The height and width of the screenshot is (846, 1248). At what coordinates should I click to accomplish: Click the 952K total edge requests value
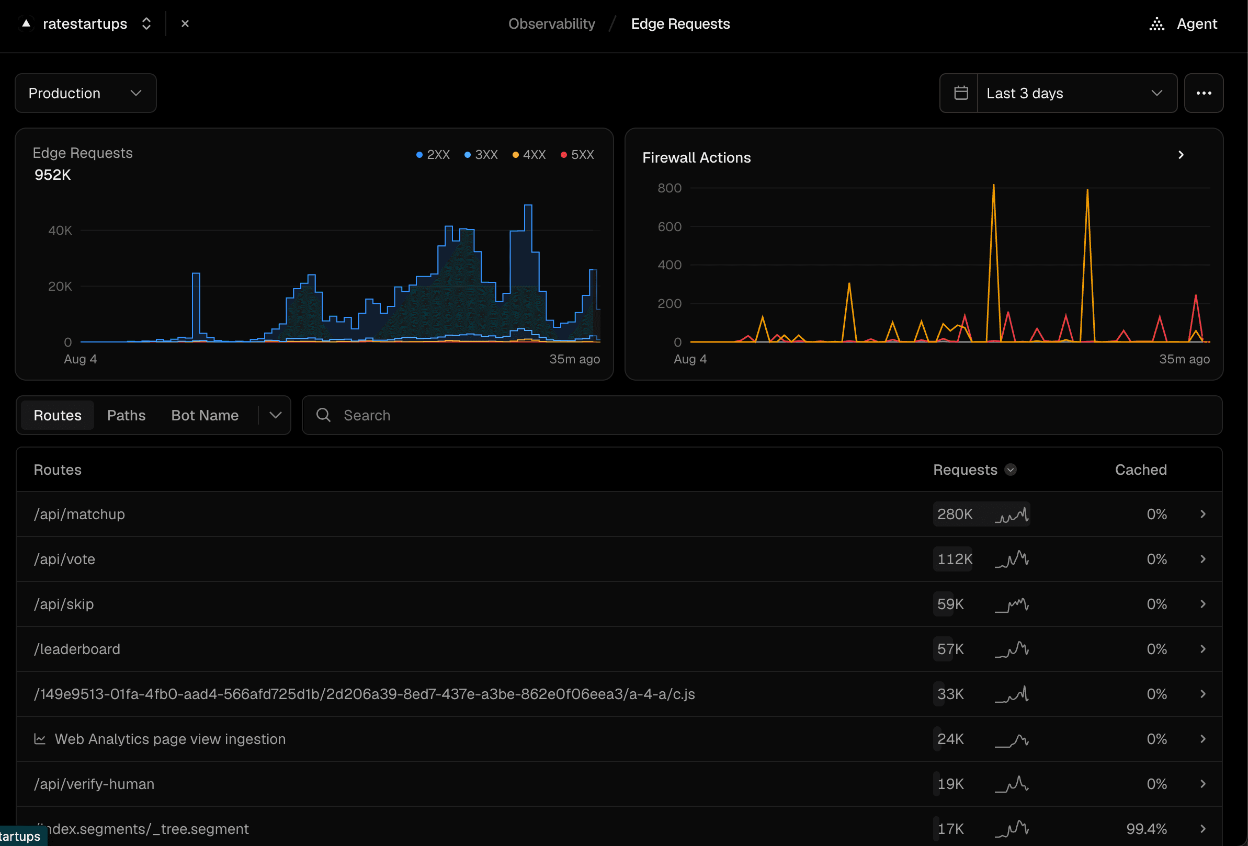coord(53,175)
